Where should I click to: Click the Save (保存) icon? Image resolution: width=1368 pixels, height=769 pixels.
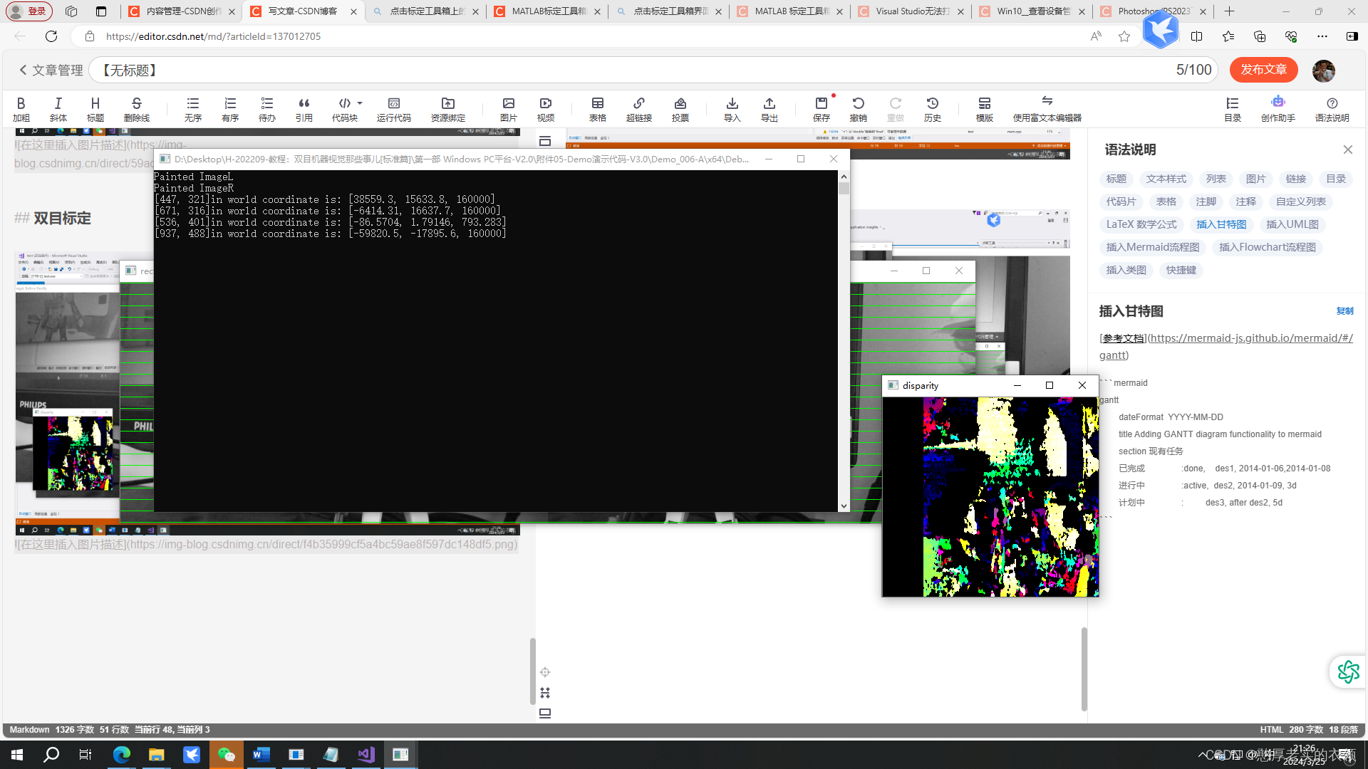coord(821,108)
